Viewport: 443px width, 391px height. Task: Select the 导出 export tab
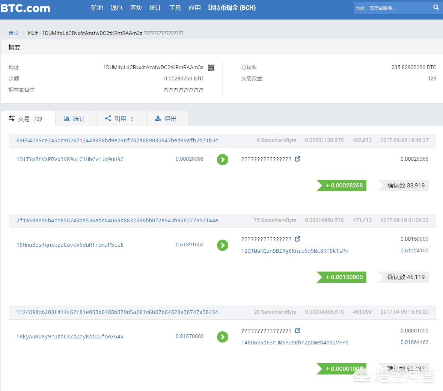166,119
